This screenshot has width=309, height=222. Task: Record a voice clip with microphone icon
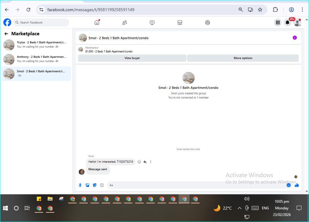[80, 185]
